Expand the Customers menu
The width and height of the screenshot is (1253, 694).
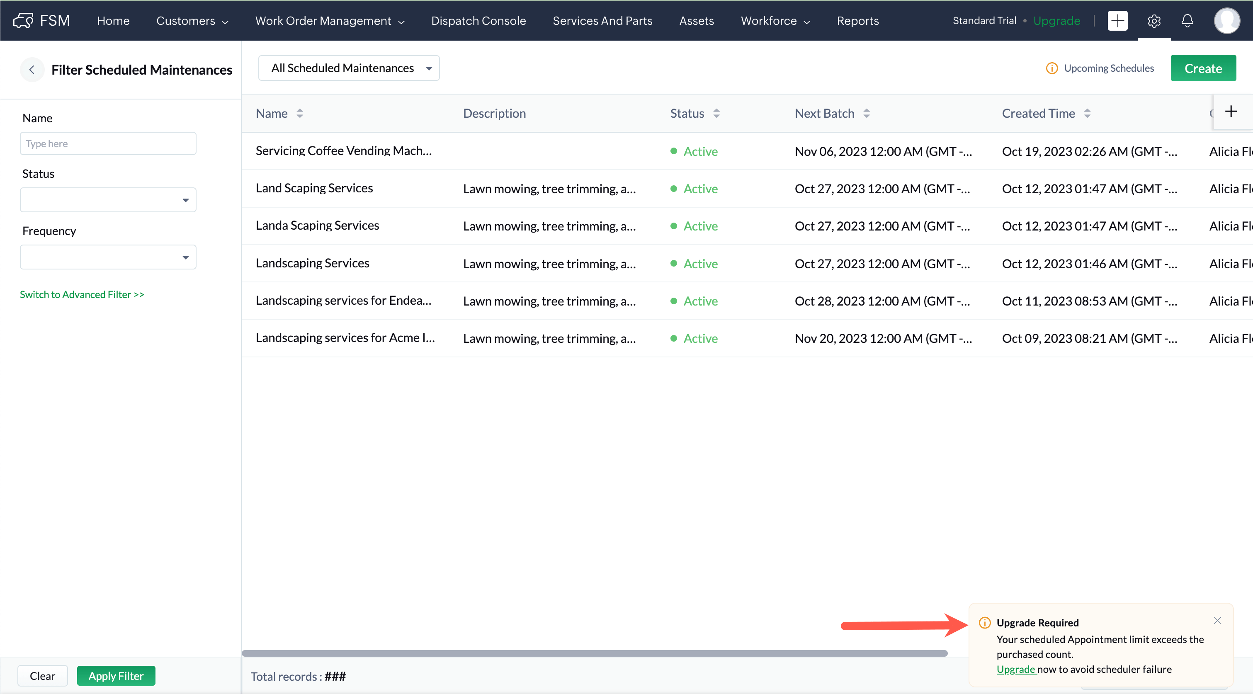click(192, 21)
